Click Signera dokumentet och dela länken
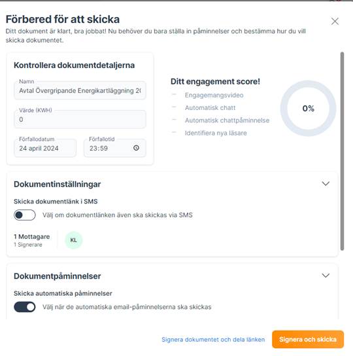353x356 pixels. click(x=213, y=340)
